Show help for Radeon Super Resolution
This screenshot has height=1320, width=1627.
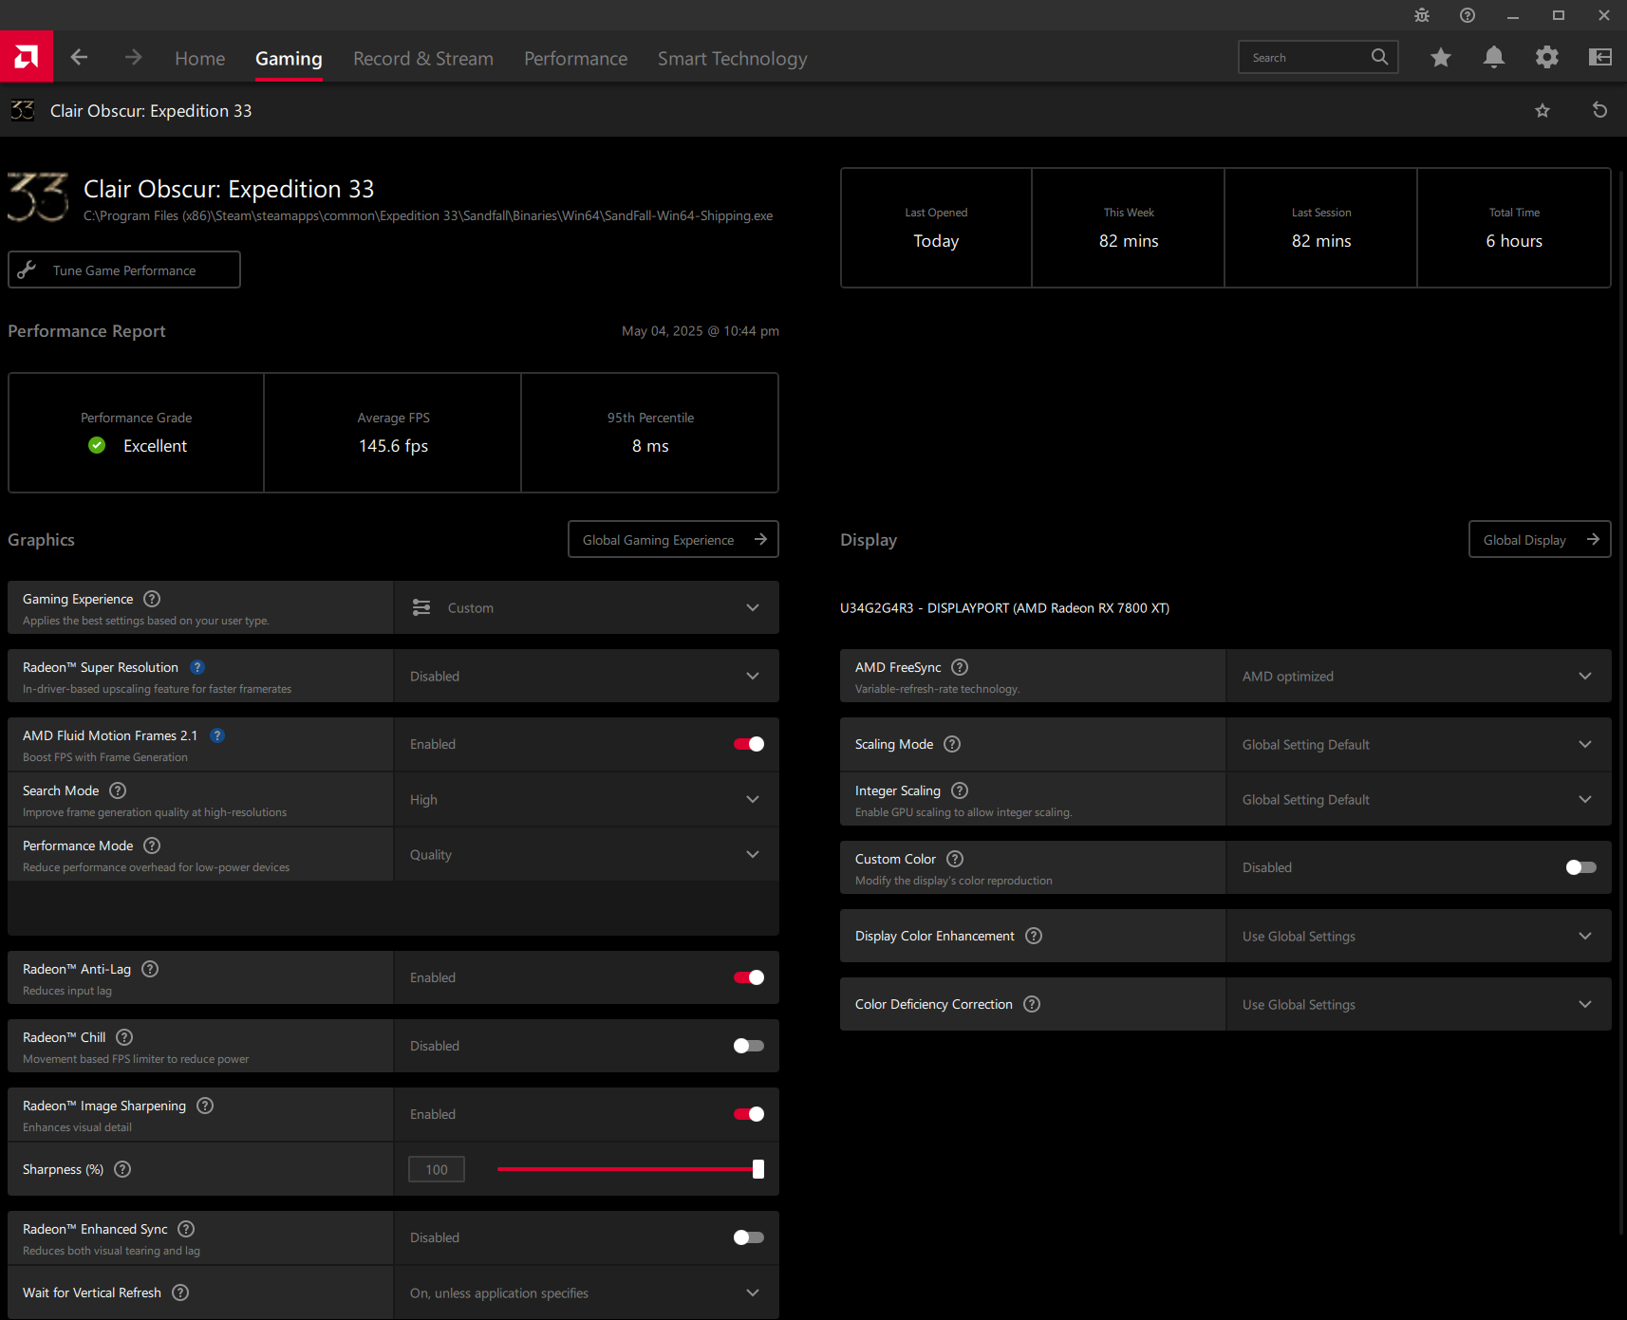[x=197, y=667]
